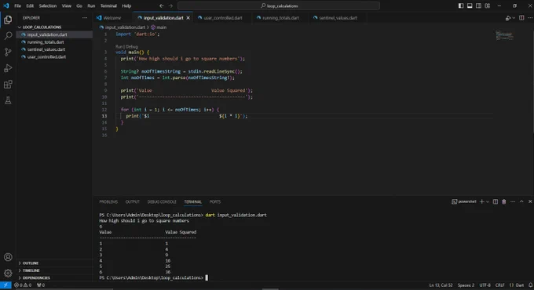
Task: Open the Terminal menu
Action: coord(108,5)
